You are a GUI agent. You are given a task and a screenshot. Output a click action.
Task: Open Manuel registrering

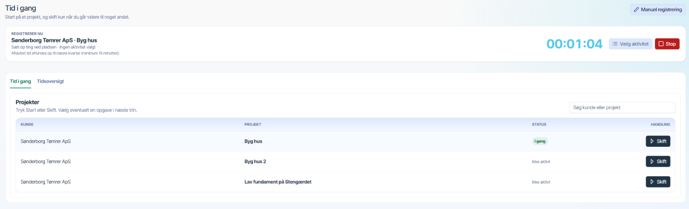tap(658, 9)
